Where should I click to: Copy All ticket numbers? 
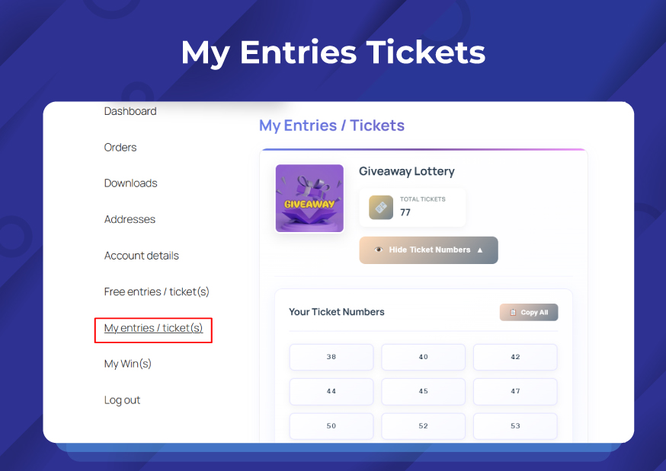click(x=528, y=312)
